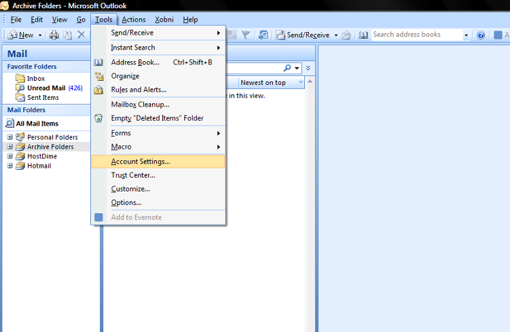This screenshot has height=332, width=510.
Task: Choose Rules and Alerts... menu entry
Action: (x=158, y=90)
